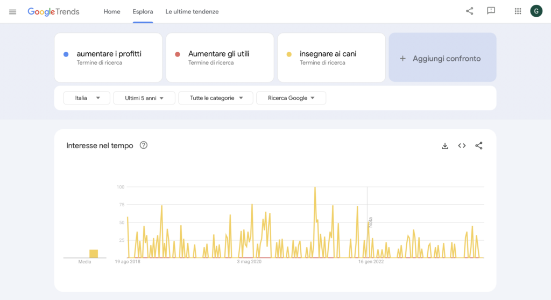
Task: Open the hamburger main menu
Action: tap(13, 12)
